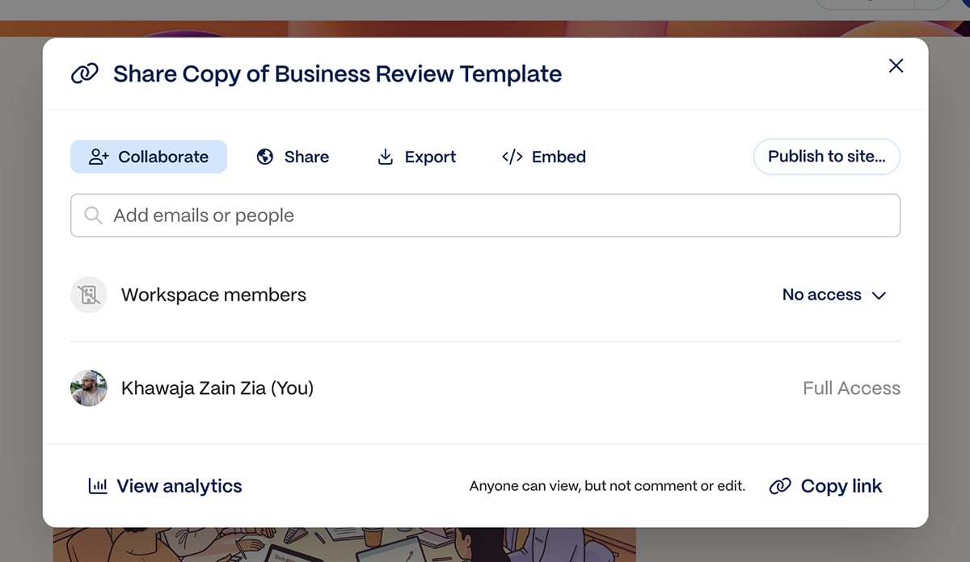Switch to the Export tab label

(x=430, y=157)
